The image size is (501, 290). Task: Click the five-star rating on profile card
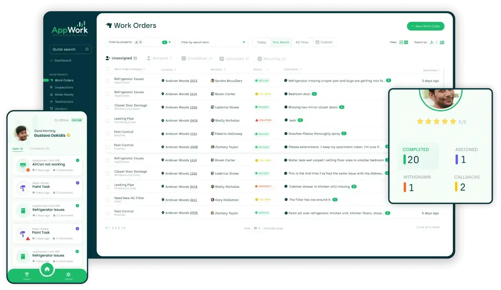coord(436,121)
